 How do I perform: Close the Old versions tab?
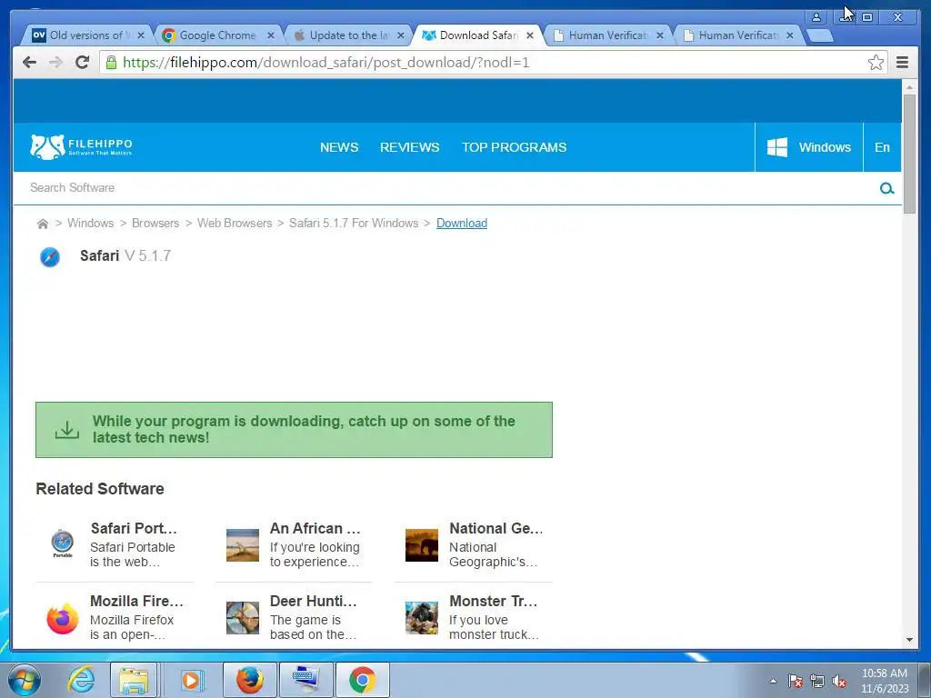(141, 35)
